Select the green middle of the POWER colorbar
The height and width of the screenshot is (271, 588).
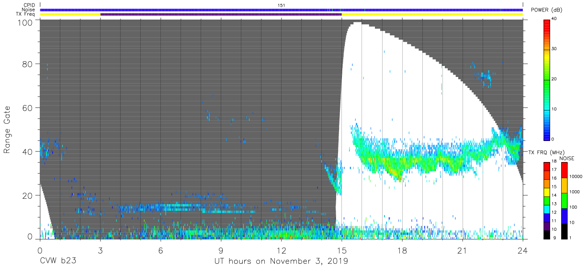(546, 79)
